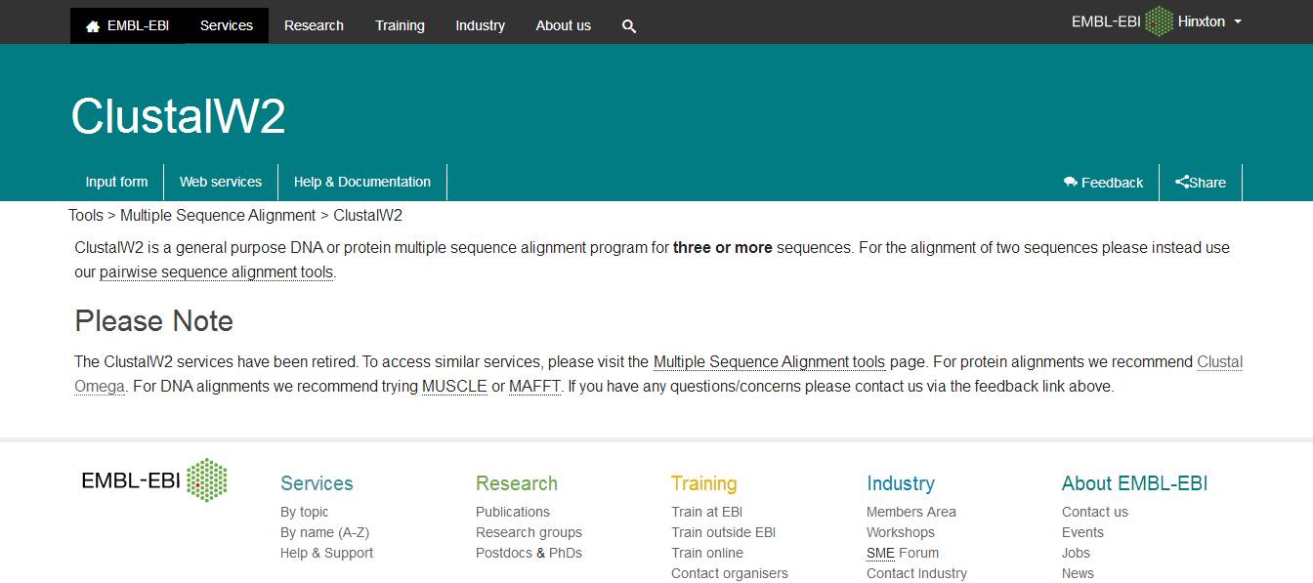1313x583 pixels.
Task: Open News footer link
Action: click(x=1078, y=573)
